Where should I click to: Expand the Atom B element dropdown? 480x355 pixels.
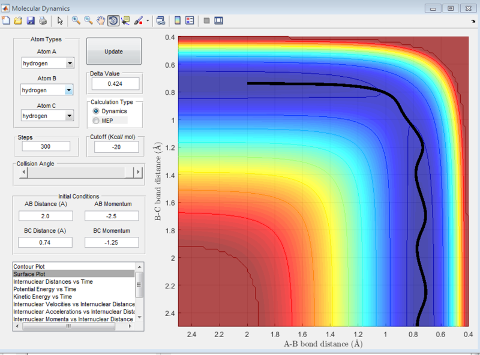70,90
